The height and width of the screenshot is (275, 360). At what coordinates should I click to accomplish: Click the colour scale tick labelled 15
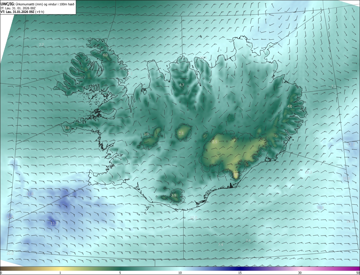tap(240, 273)
